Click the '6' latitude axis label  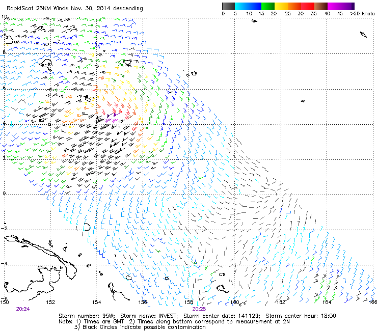(4, 88)
